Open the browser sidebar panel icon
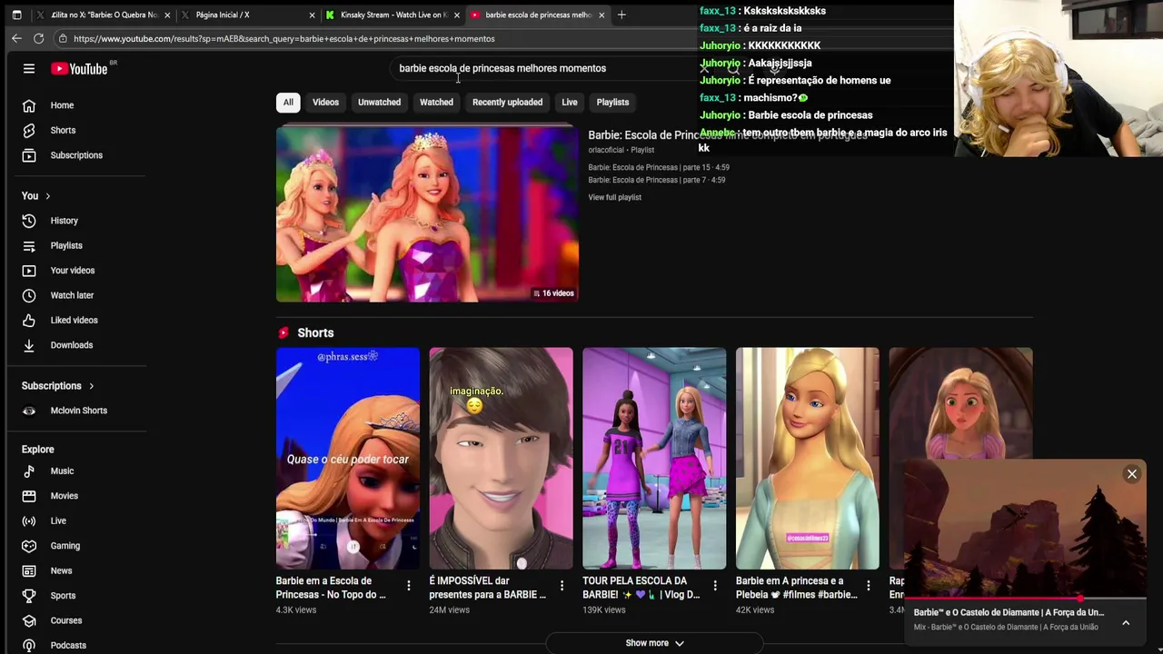This screenshot has height=654, width=1163. tap(16, 15)
